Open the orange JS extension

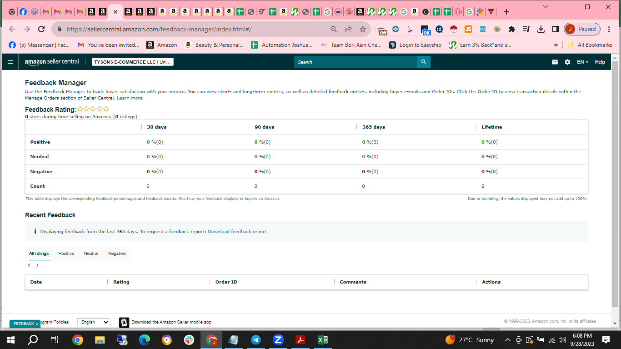tap(468, 29)
